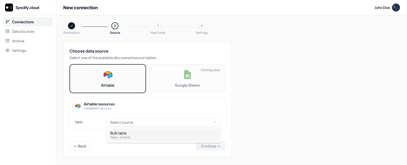The image size is (407, 165).
Task: Click the Synclify.cloud logo icon
Action: tap(9, 8)
